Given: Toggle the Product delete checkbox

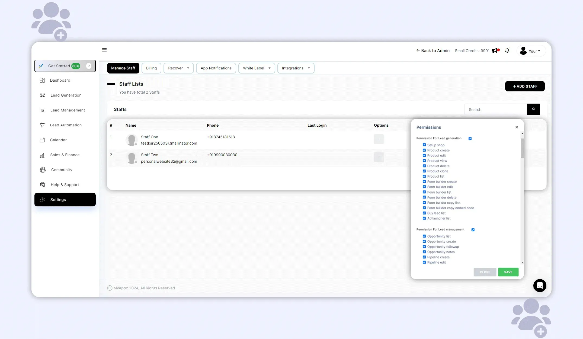Looking at the screenshot, I should (424, 166).
